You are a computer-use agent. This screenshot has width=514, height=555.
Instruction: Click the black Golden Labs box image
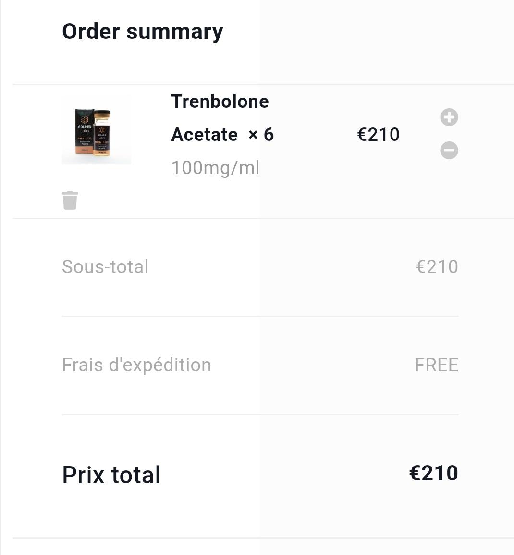pyautogui.click(x=84, y=130)
